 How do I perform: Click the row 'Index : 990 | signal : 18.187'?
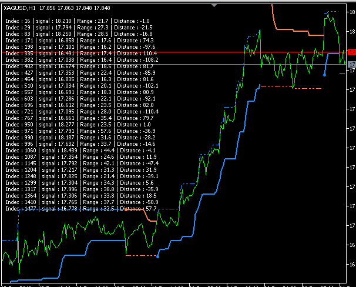80,138
